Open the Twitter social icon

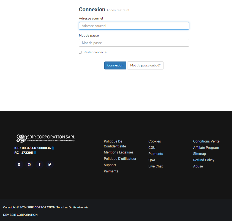point(50,164)
